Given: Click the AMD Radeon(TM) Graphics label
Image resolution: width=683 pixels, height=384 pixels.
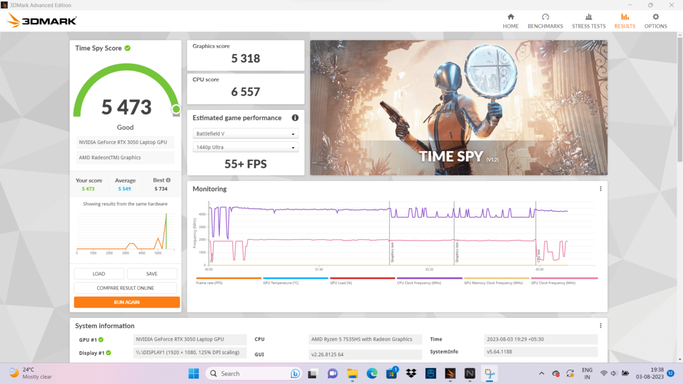Looking at the screenshot, I should (125, 157).
